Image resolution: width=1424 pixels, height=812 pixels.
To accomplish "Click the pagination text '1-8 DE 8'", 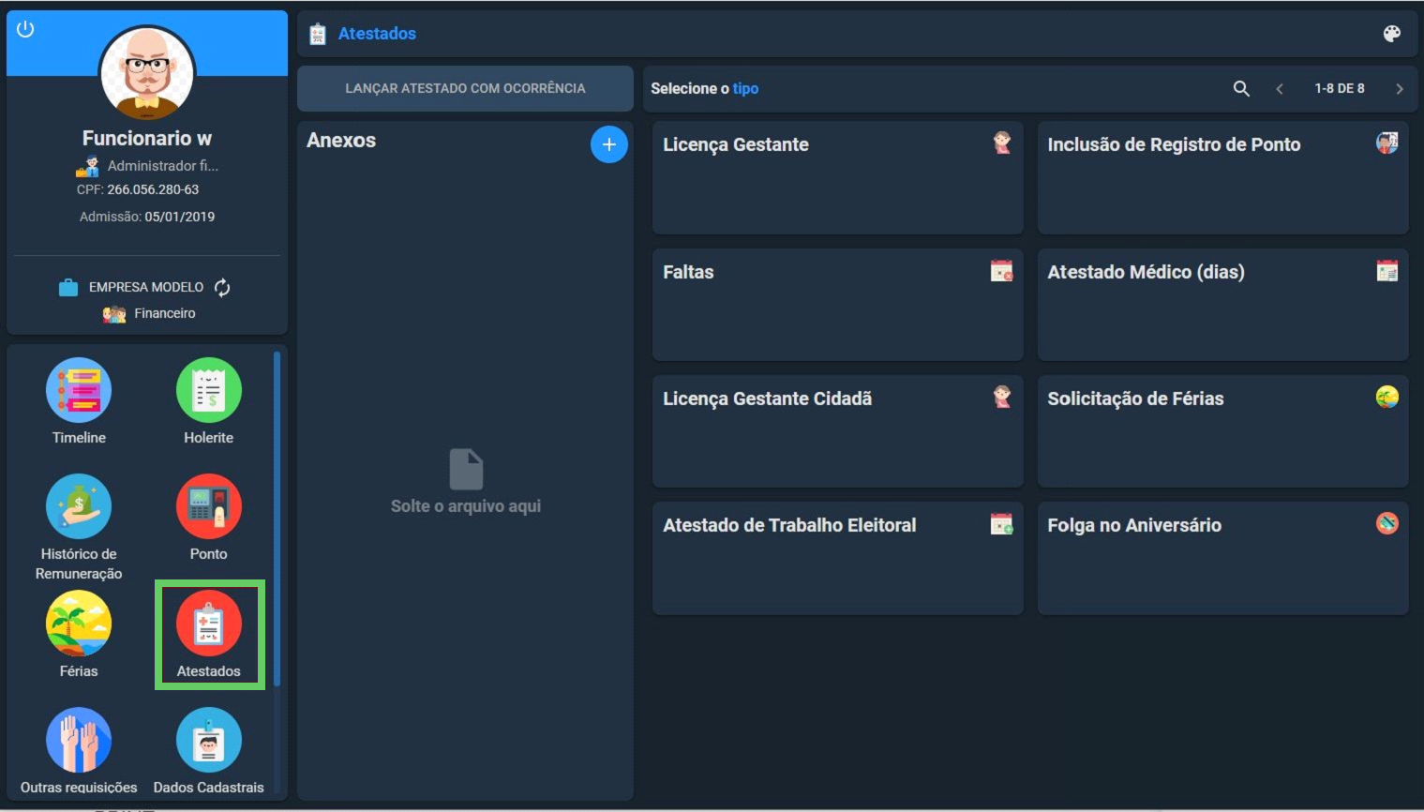I will tap(1340, 88).
